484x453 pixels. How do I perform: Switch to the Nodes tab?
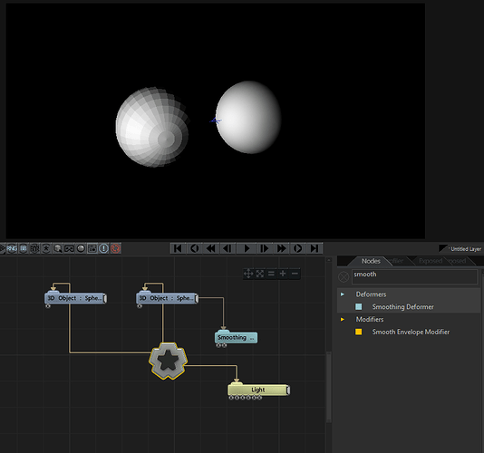(371, 261)
